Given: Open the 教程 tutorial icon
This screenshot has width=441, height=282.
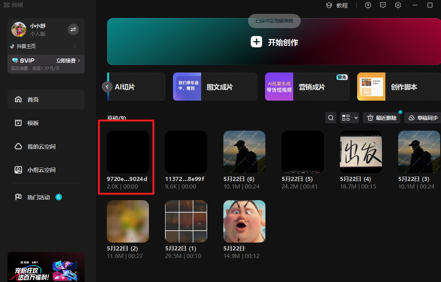Looking at the screenshot, I should [329, 5].
